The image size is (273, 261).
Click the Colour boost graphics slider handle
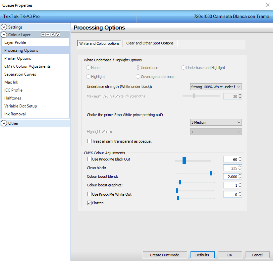177,191
